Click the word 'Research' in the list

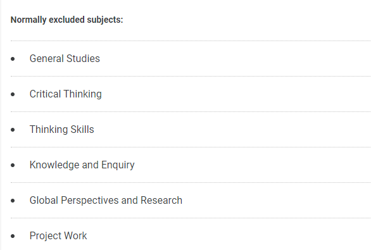pos(161,201)
